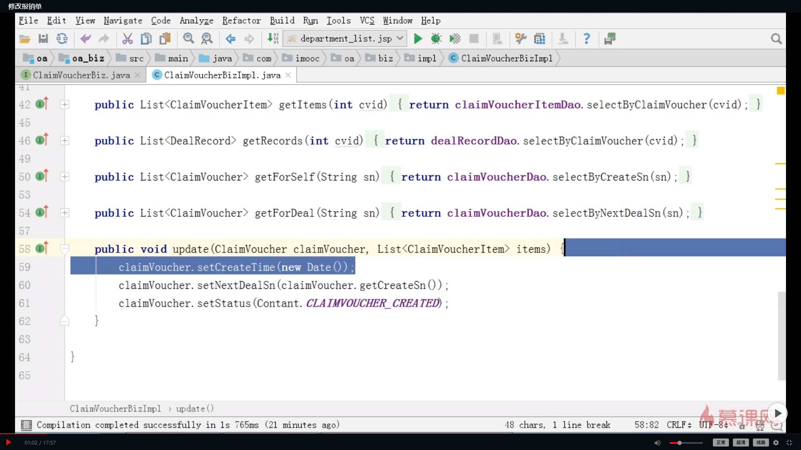Screen dimensions: 801x450
Task: Click Search Everywhere magnifier at top right
Action: click(776, 39)
